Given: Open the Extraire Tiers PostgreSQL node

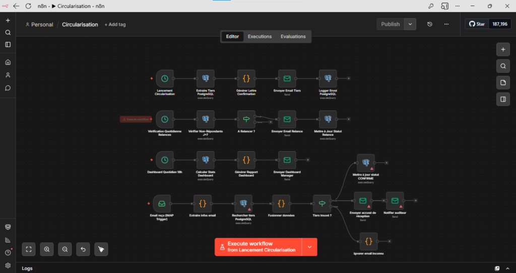Looking at the screenshot, I should pyautogui.click(x=206, y=78).
